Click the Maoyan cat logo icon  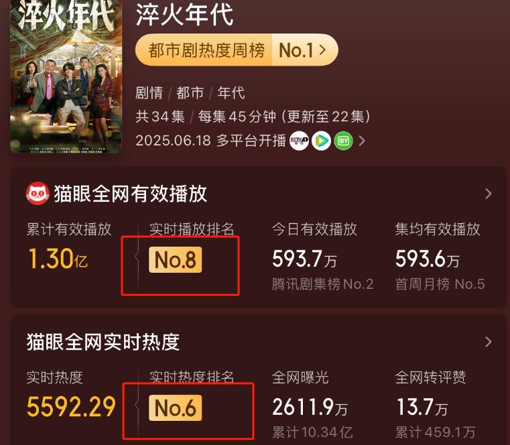(38, 194)
